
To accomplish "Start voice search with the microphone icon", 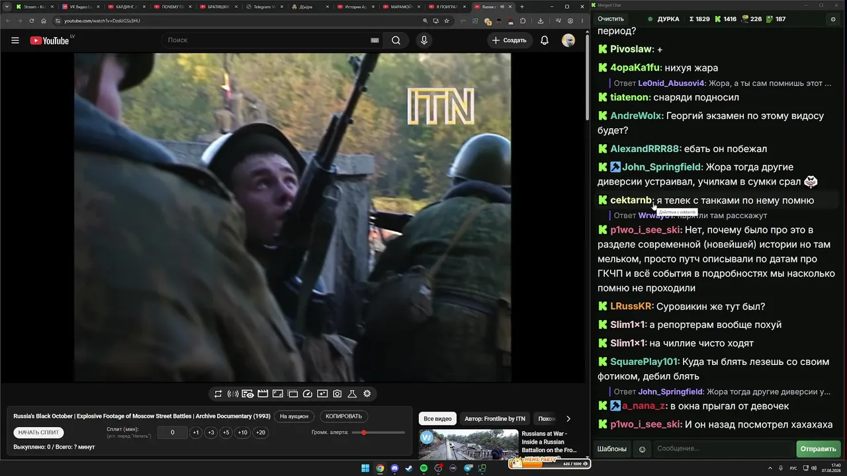I will (424, 40).
